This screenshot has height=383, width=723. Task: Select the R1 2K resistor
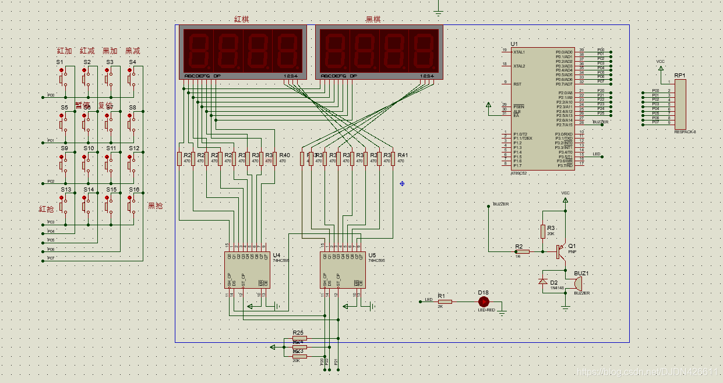(445, 302)
